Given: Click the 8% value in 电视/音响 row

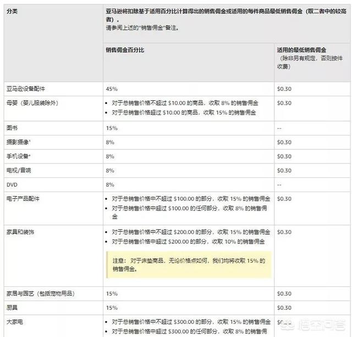Looking at the screenshot, I should coord(110,171).
